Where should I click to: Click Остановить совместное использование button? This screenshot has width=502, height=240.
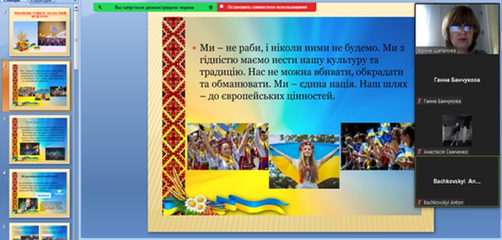267,7
